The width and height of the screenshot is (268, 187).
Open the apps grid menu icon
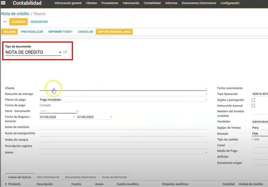[4, 3]
